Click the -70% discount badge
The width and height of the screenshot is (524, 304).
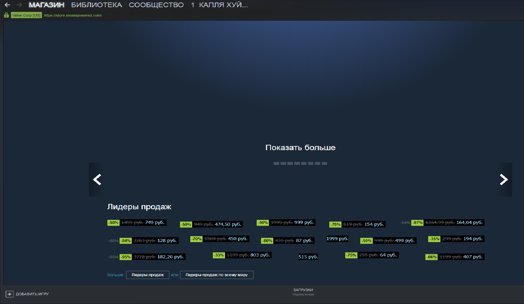tap(197, 239)
